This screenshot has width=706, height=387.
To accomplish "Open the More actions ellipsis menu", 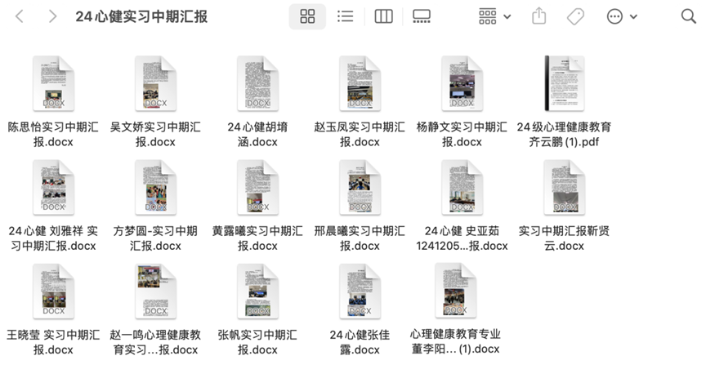I will tap(622, 16).
